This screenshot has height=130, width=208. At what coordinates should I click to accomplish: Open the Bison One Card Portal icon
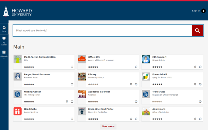(82, 111)
